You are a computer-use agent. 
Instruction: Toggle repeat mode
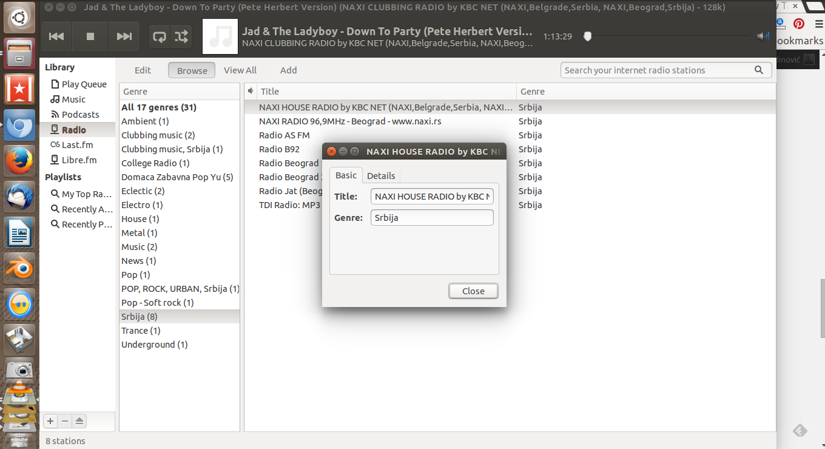(160, 36)
